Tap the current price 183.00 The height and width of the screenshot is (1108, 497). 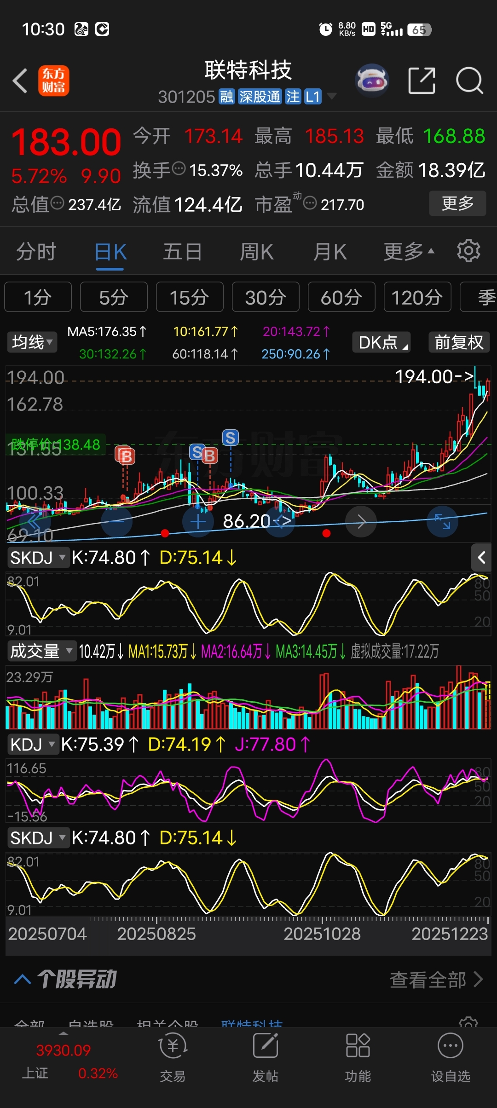(66, 142)
